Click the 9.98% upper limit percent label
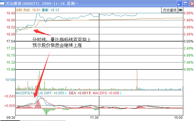This screenshot has height=121, width=194. click(x=188, y=13)
